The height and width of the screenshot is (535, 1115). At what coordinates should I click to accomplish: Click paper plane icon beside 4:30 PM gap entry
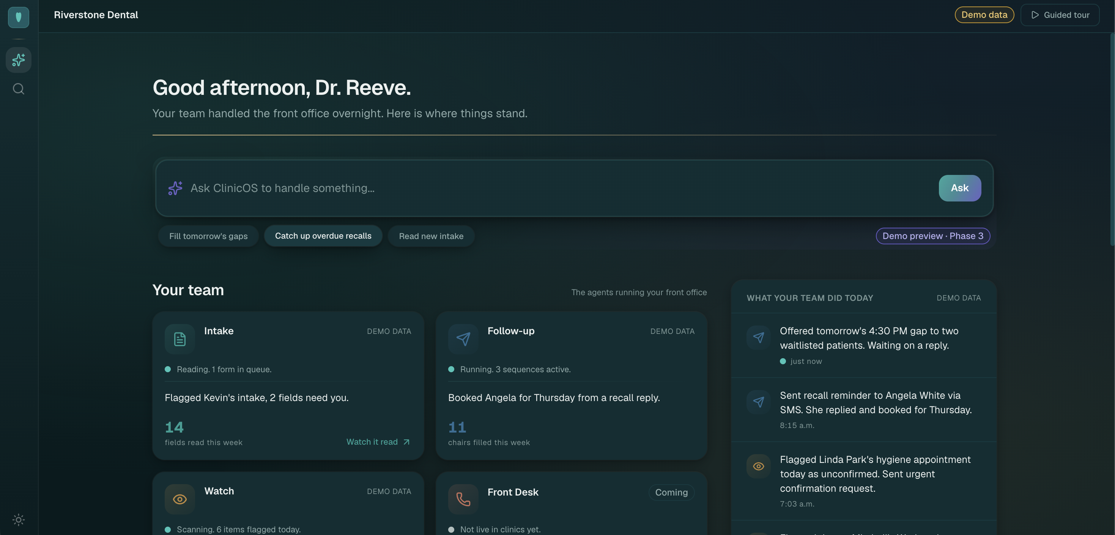(758, 338)
